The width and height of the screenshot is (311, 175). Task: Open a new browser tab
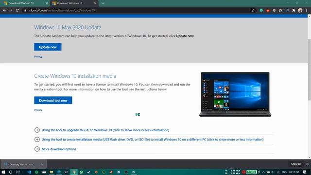click(x=103, y=3)
